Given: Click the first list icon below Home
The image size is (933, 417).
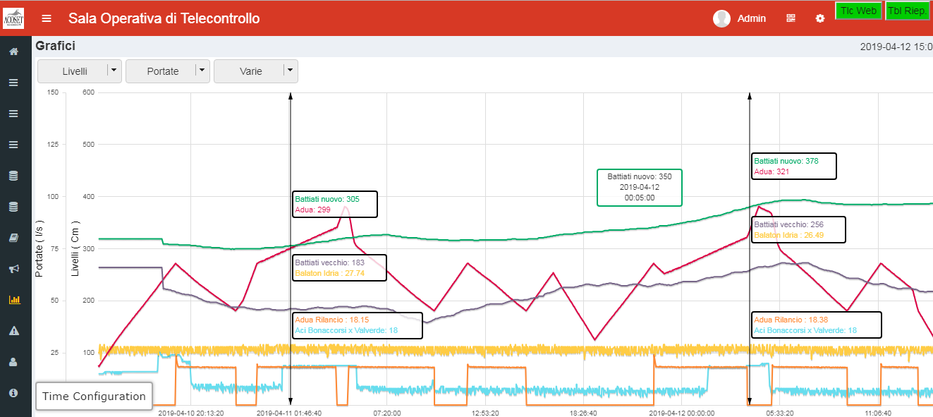Looking at the screenshot, I should (13, 83).
